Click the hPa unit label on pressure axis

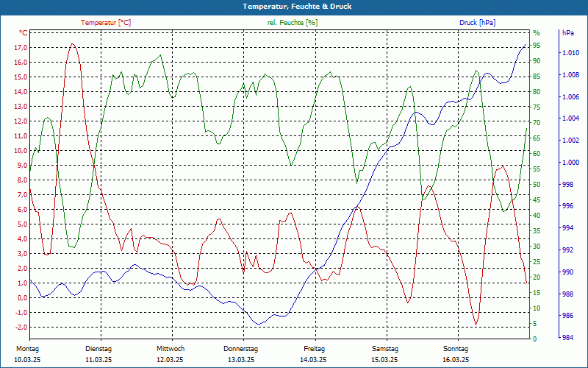point(567,33)
